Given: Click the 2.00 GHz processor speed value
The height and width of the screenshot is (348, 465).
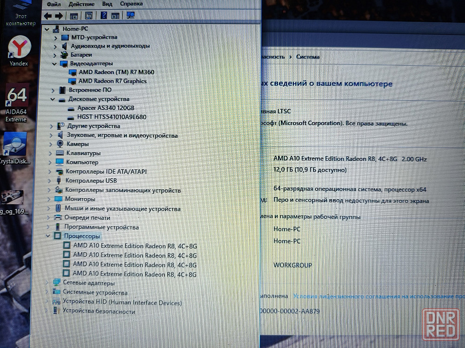Looking at the screenshot, I should point(414,159).
